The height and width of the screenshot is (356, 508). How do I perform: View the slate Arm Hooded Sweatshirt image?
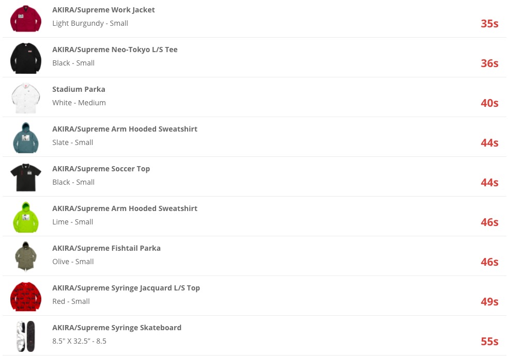click(26, 138)
